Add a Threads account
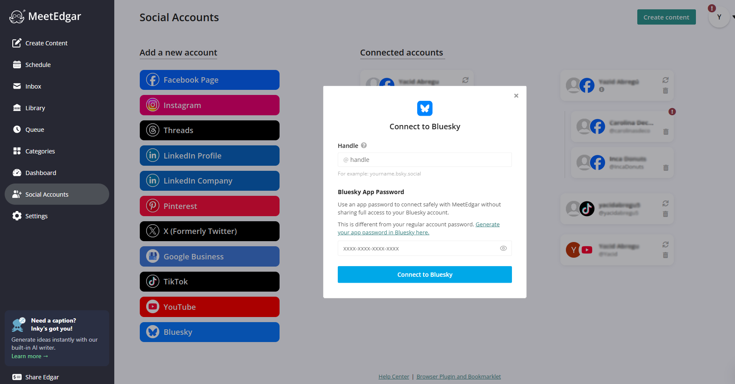Viewport: 735px width, 384px height. [x=209, y=130]
